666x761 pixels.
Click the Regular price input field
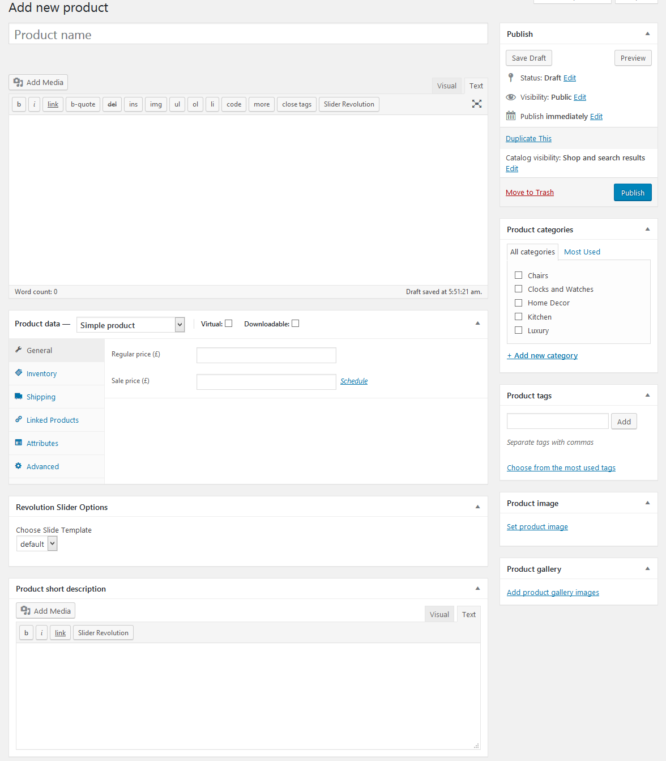tap(266, 355)
